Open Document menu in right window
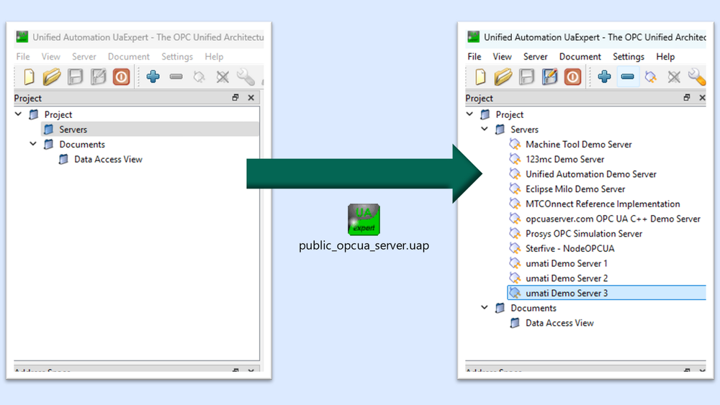 tap(580, 56)
